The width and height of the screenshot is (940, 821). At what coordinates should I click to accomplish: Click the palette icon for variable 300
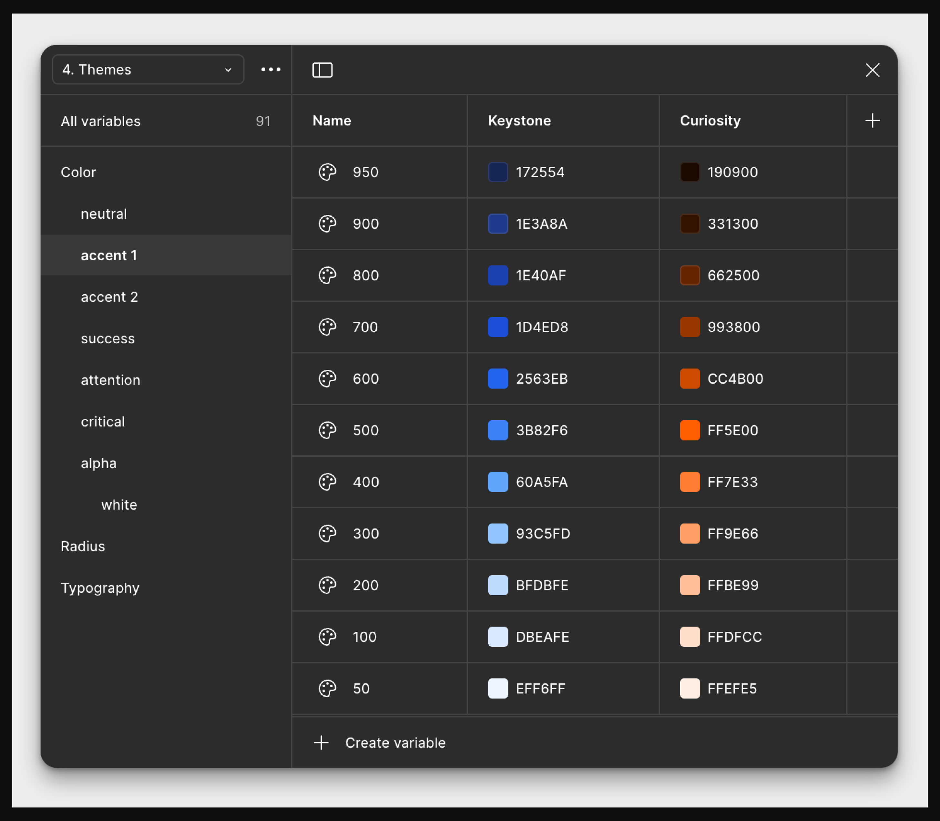click(x=327, y=534)
